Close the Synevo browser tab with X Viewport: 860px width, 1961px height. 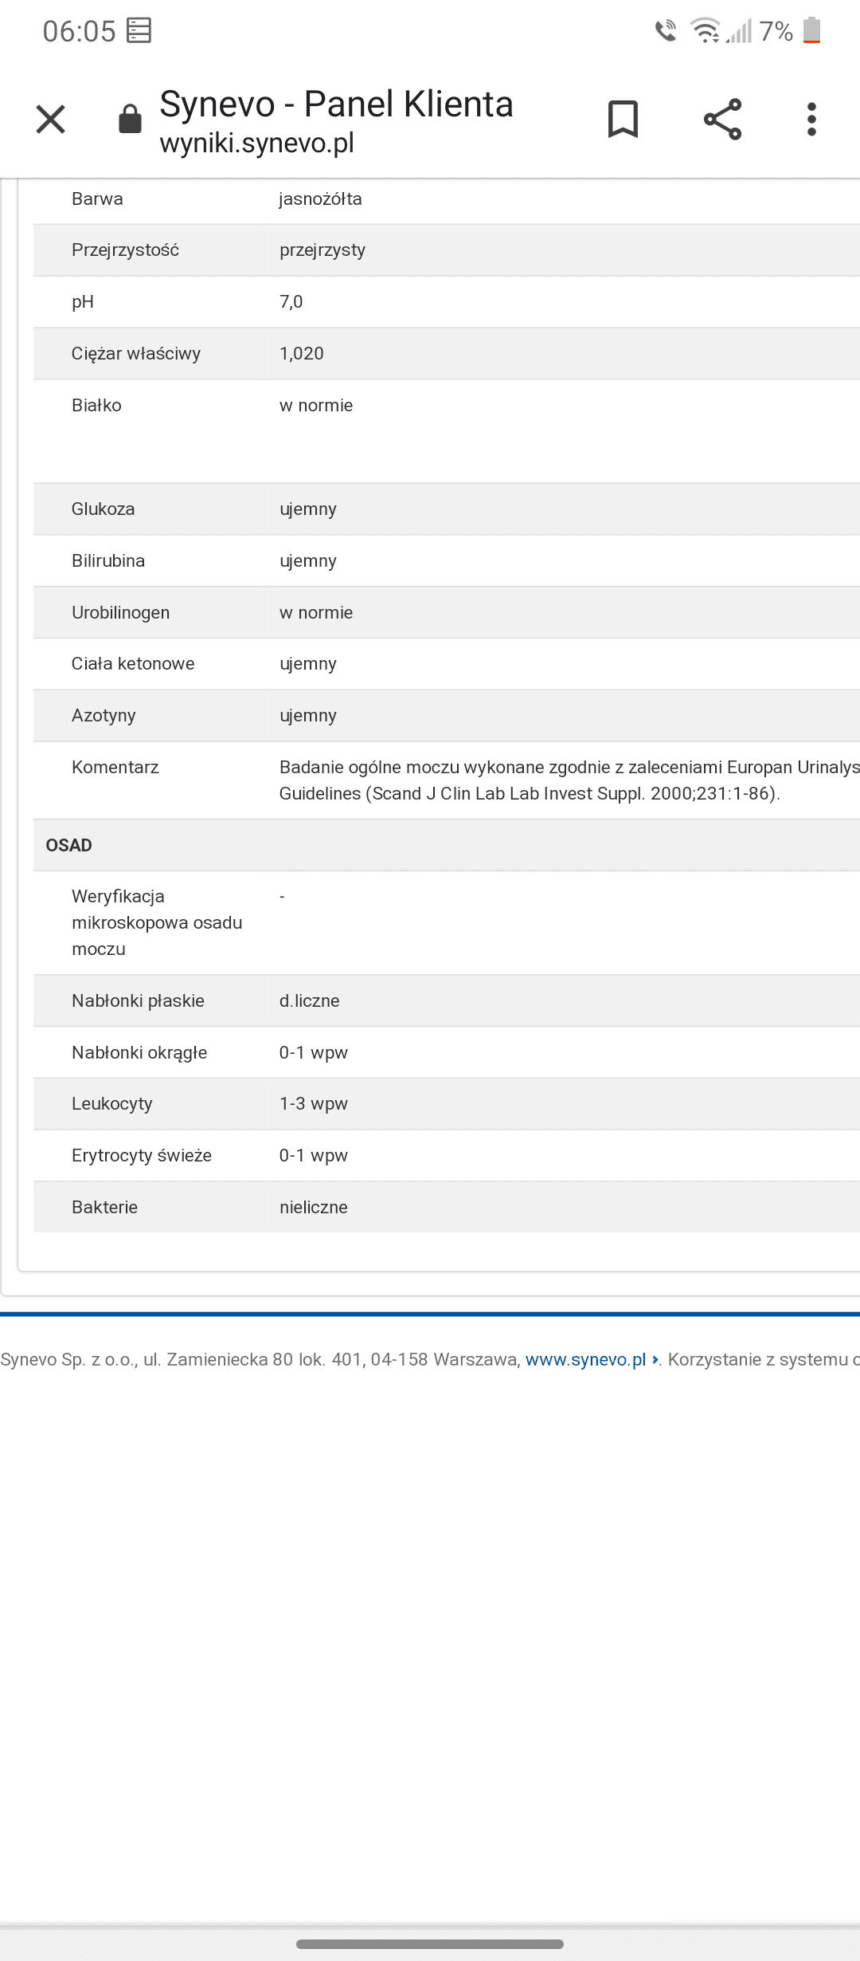(50, 120)
